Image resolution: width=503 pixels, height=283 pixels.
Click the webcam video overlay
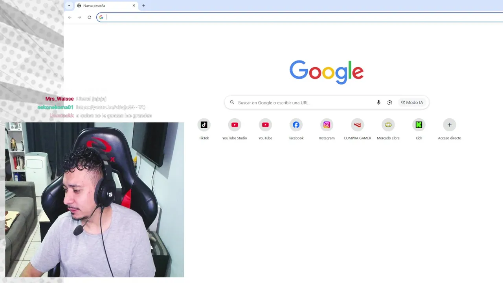click(95, 200)
